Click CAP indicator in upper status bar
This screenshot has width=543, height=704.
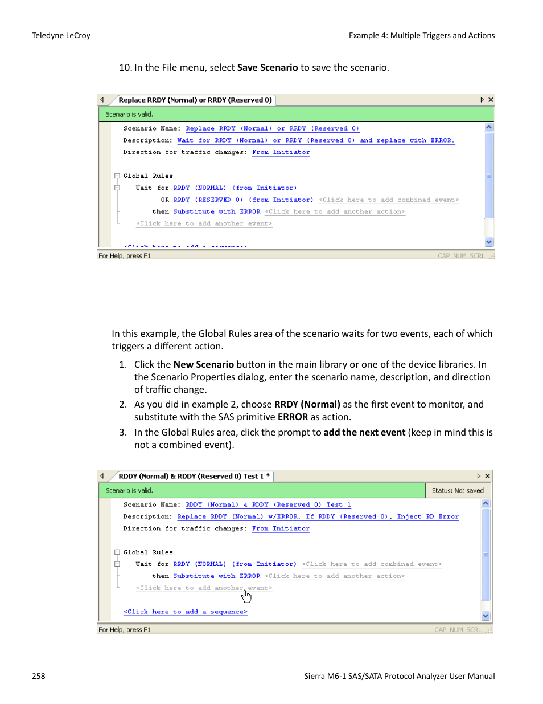coord(444,256)
